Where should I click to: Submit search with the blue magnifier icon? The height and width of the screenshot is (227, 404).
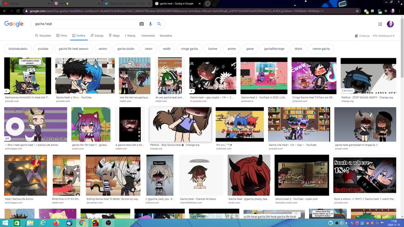[159, 24]
